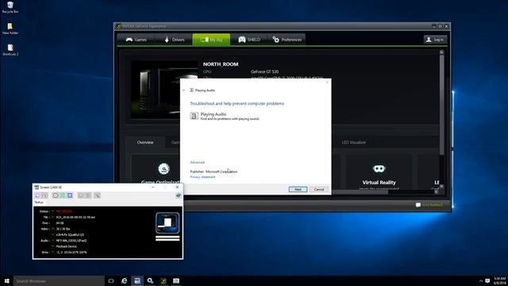The height and width of the screenshot is (286, 508).
Task: Expand the Video fps dropdown arrow in Screen CAM
Action: point(53,229)
